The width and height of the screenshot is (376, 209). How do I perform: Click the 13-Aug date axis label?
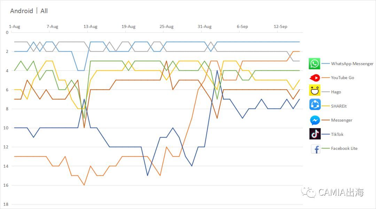pos(91,26)
